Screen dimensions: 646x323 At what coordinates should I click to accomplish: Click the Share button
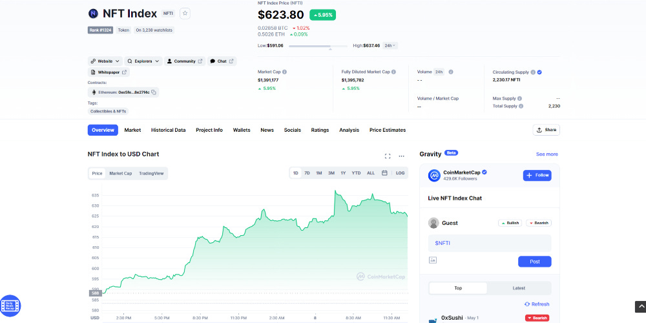(547, 130)
